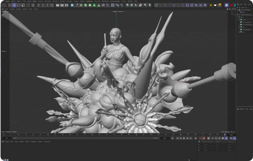Click Default Camera label in viewport

tap(118, 11)
